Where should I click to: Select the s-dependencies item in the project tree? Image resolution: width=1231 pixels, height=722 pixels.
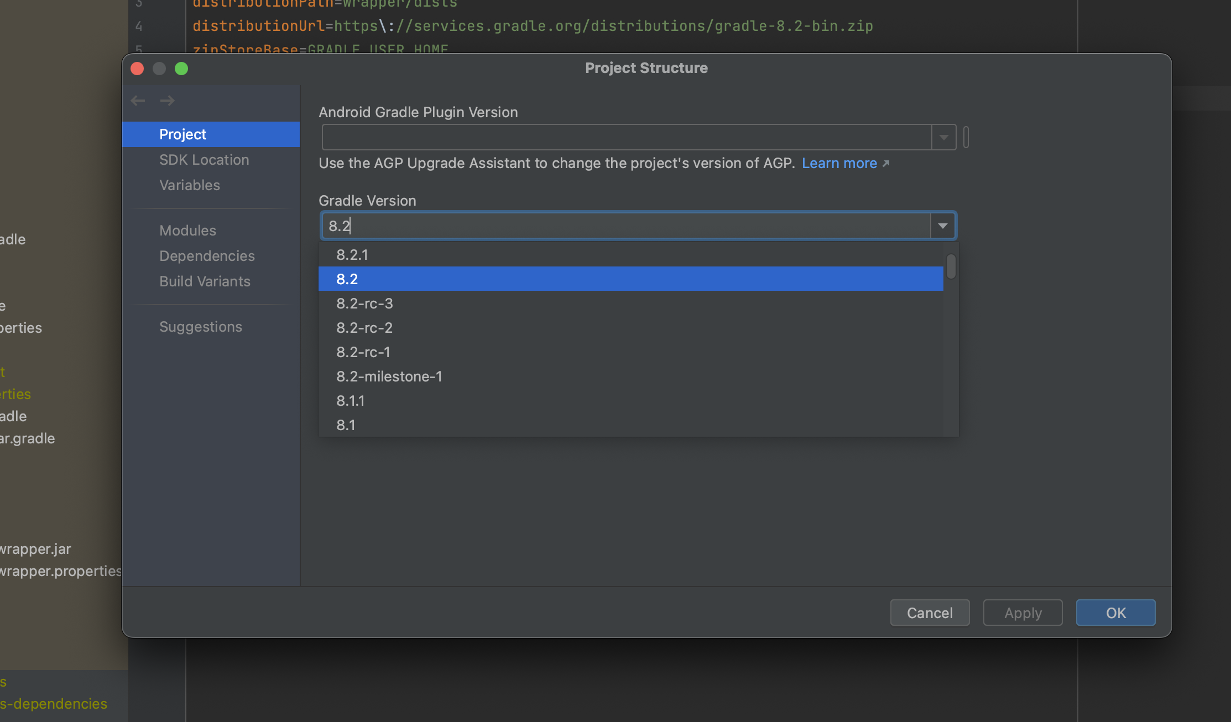pos(54,704)
